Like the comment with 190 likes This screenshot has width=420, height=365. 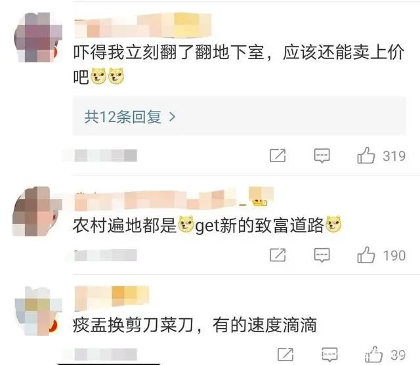point(366,255)
